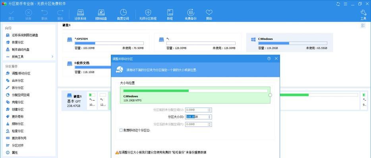Image resolution: width=371 pixels, height=158 pixels.
Task: Click the help question mark in the resize dialog
Action: click(x=269, y=58)
